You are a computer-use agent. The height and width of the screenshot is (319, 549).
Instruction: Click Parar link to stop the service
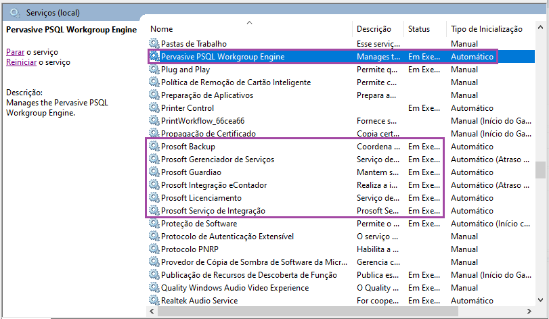(x=15, y=52)
